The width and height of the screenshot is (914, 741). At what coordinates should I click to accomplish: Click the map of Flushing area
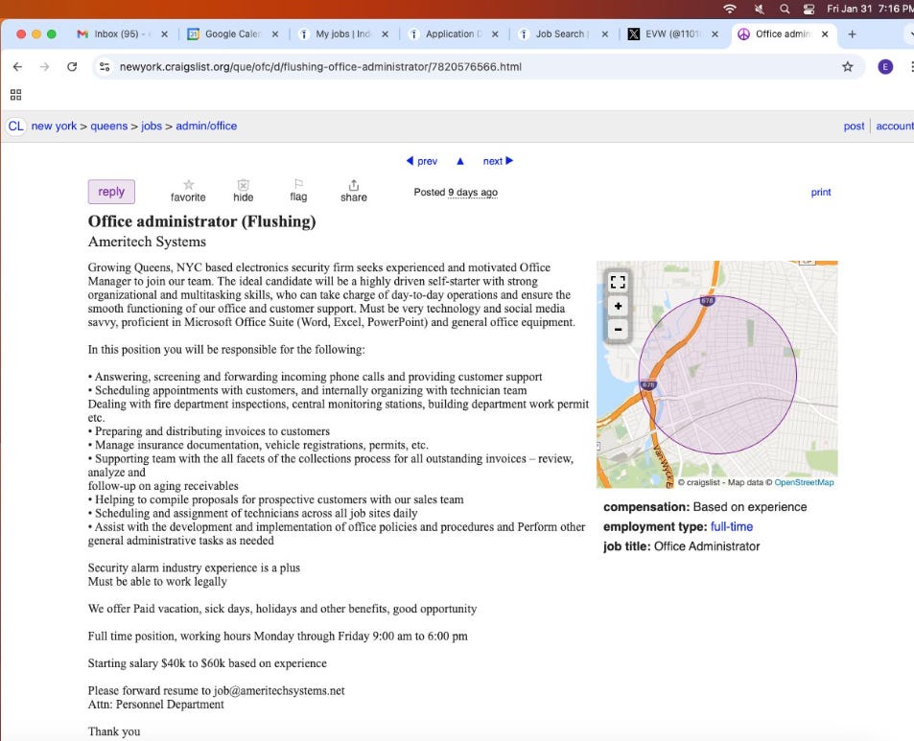717,375
